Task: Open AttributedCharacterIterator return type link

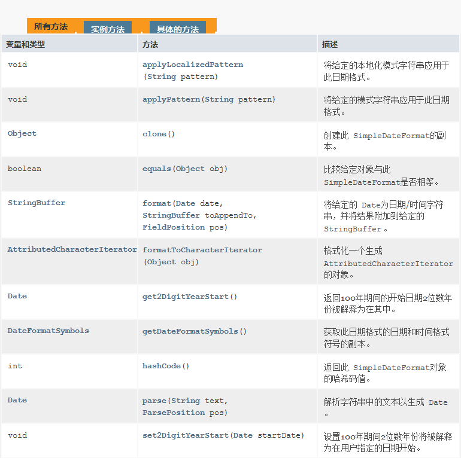Action: [72, 249]
